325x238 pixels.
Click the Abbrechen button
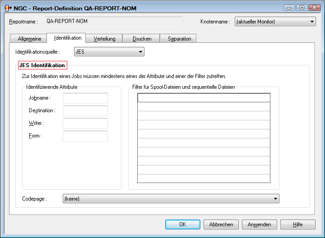click(x=221, y=224)
